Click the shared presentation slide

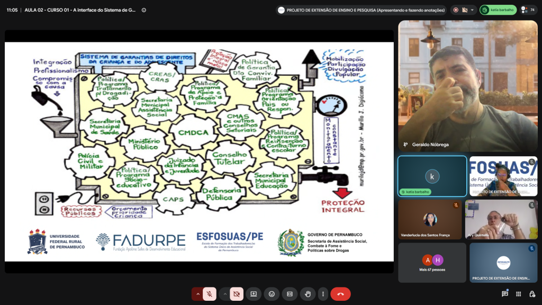[x=199, y=151]
